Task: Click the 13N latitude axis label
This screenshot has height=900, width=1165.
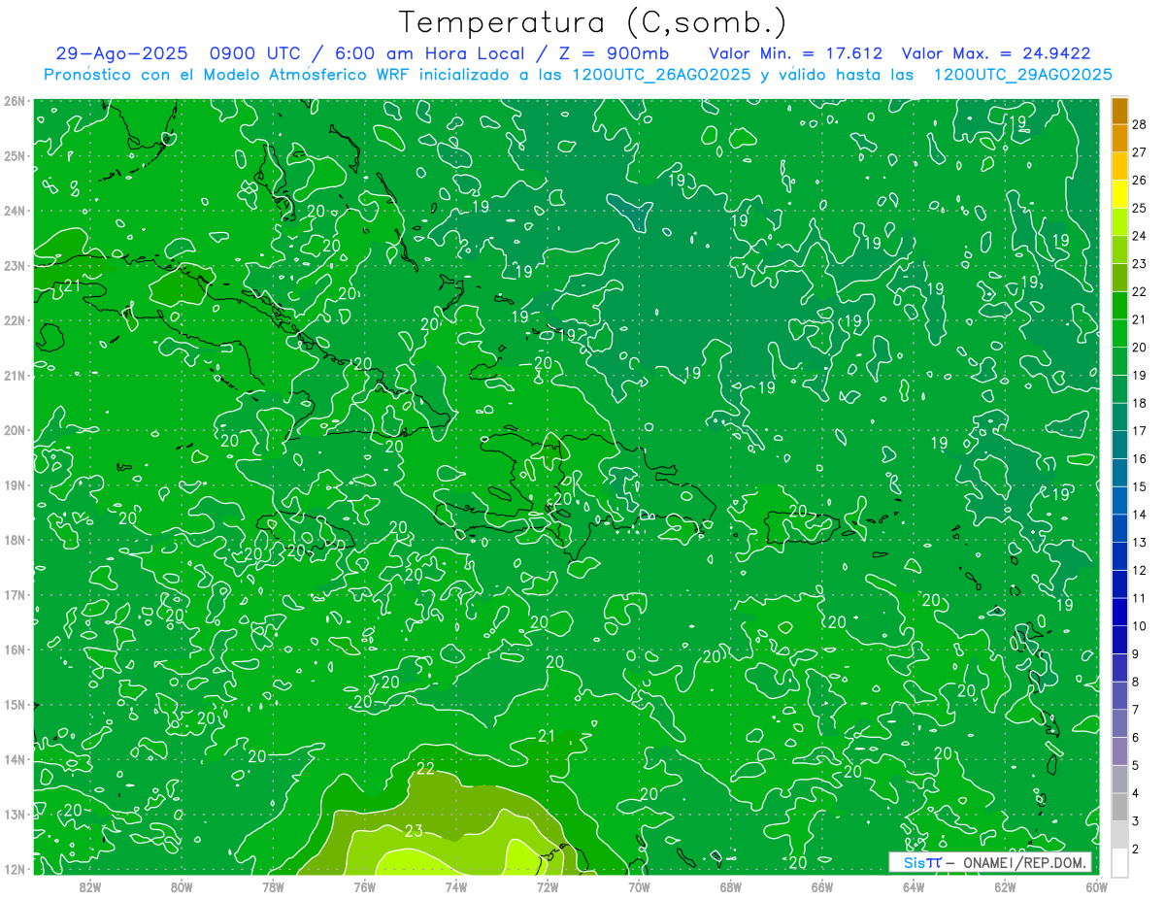Action: point(14,814)
